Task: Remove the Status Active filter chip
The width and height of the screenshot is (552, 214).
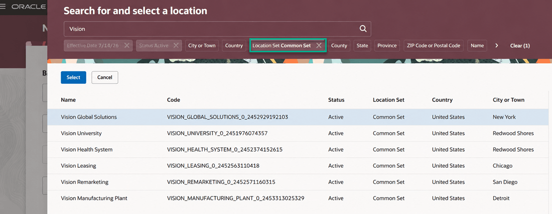Action: tap(176, 46)
